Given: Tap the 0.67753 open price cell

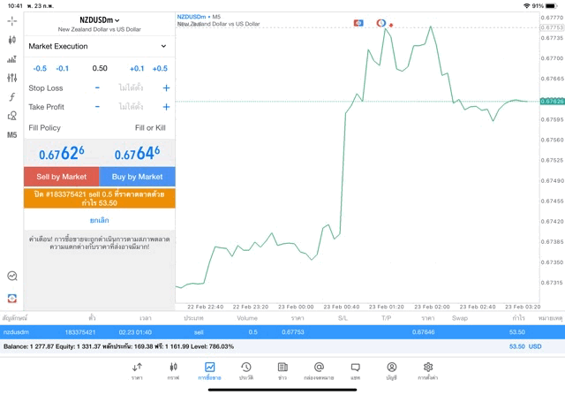Looking at the screenshot, I should coord(293,332).
